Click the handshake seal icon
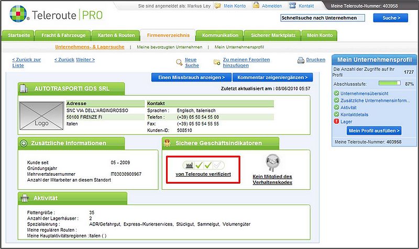The image size is (419, 249). [x=272, y=163]
